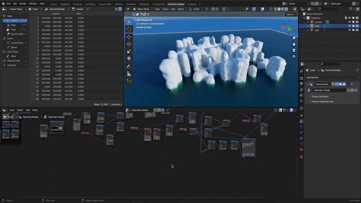Open the File menu
This screenshot has height=203, width=361.
pyautogui.click(x=8, y=4)
